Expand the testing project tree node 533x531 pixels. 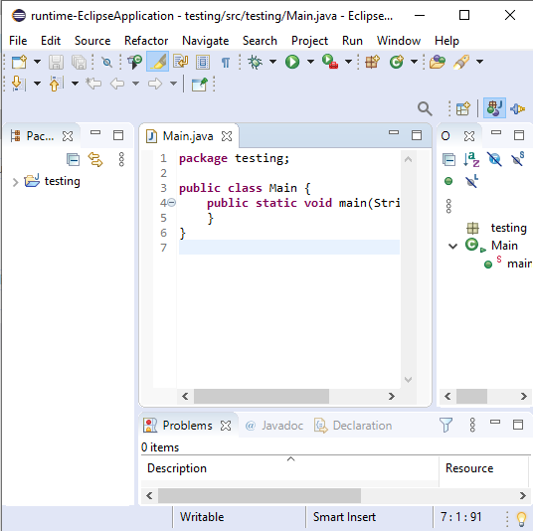pos(15,182)
